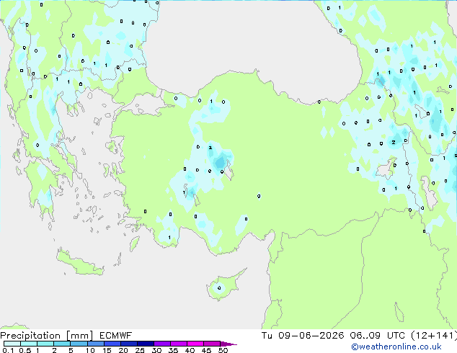Click the 2 mm value in central Turkey
This screenshot has height=353, width=457.
pyautogui.click(x=210, y=148)
